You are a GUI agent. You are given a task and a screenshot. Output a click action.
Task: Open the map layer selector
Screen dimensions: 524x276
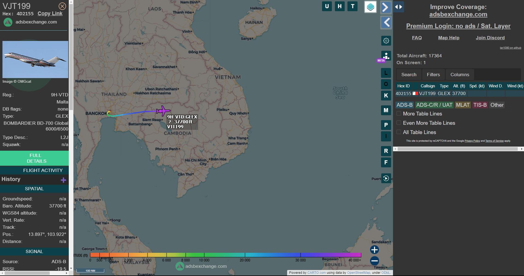point(370,7)
